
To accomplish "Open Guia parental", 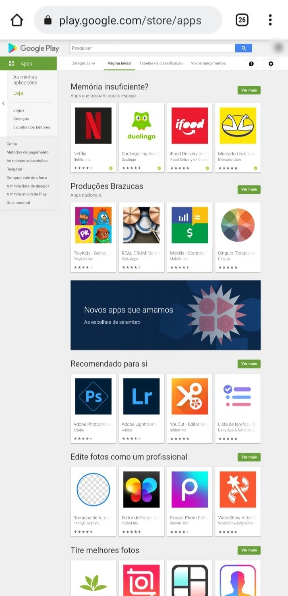I will coord(18,203).
